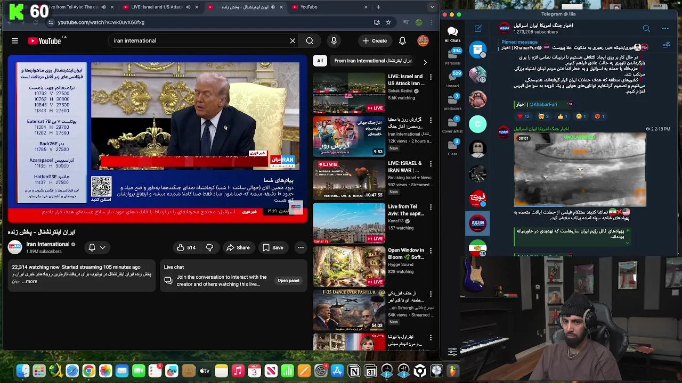Open pinned messages list icon in Telegram
682x383 pixels.
[666, 46]
